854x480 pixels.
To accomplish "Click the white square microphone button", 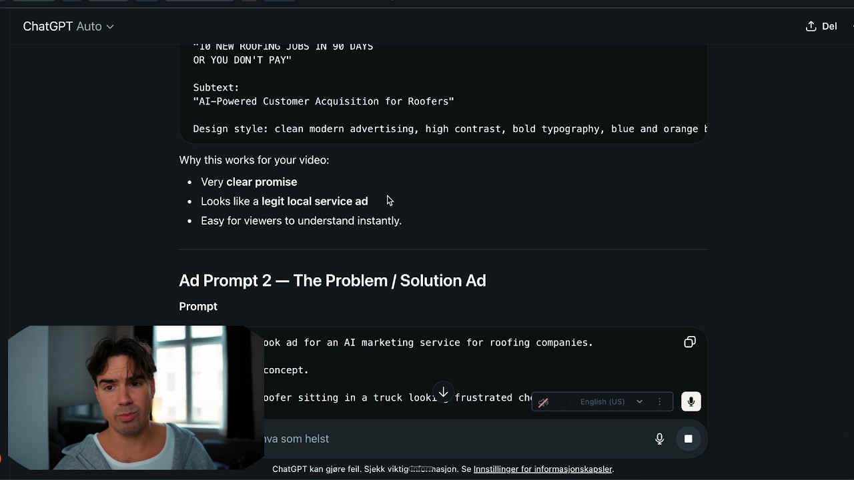I will click(x=691, y=401).
